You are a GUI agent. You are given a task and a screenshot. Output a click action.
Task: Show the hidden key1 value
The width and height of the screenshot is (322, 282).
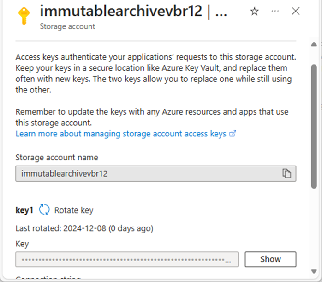pyautogui.click(x=270, y=259)
